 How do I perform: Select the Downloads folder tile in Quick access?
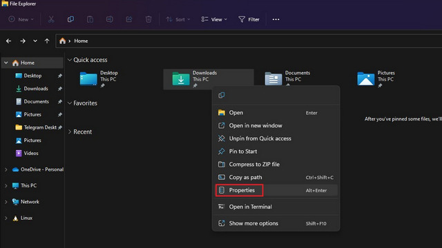coord(209,79)
